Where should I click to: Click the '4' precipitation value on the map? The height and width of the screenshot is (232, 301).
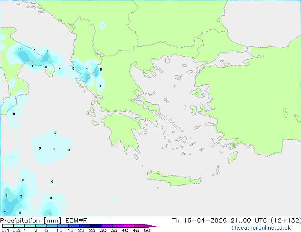pos(5,212)
